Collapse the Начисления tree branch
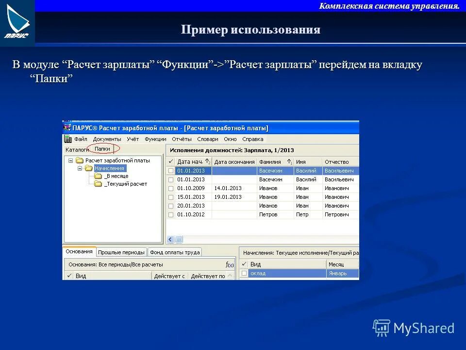This screenshot has width=466, height=350. click(80, 168)
